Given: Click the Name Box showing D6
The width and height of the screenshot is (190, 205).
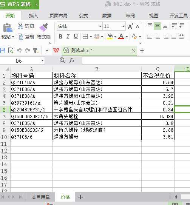Looking at the screenshot, I should pos(22,61).
